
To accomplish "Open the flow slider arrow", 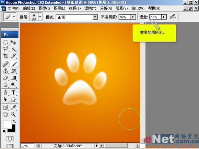I will point(164,17).
